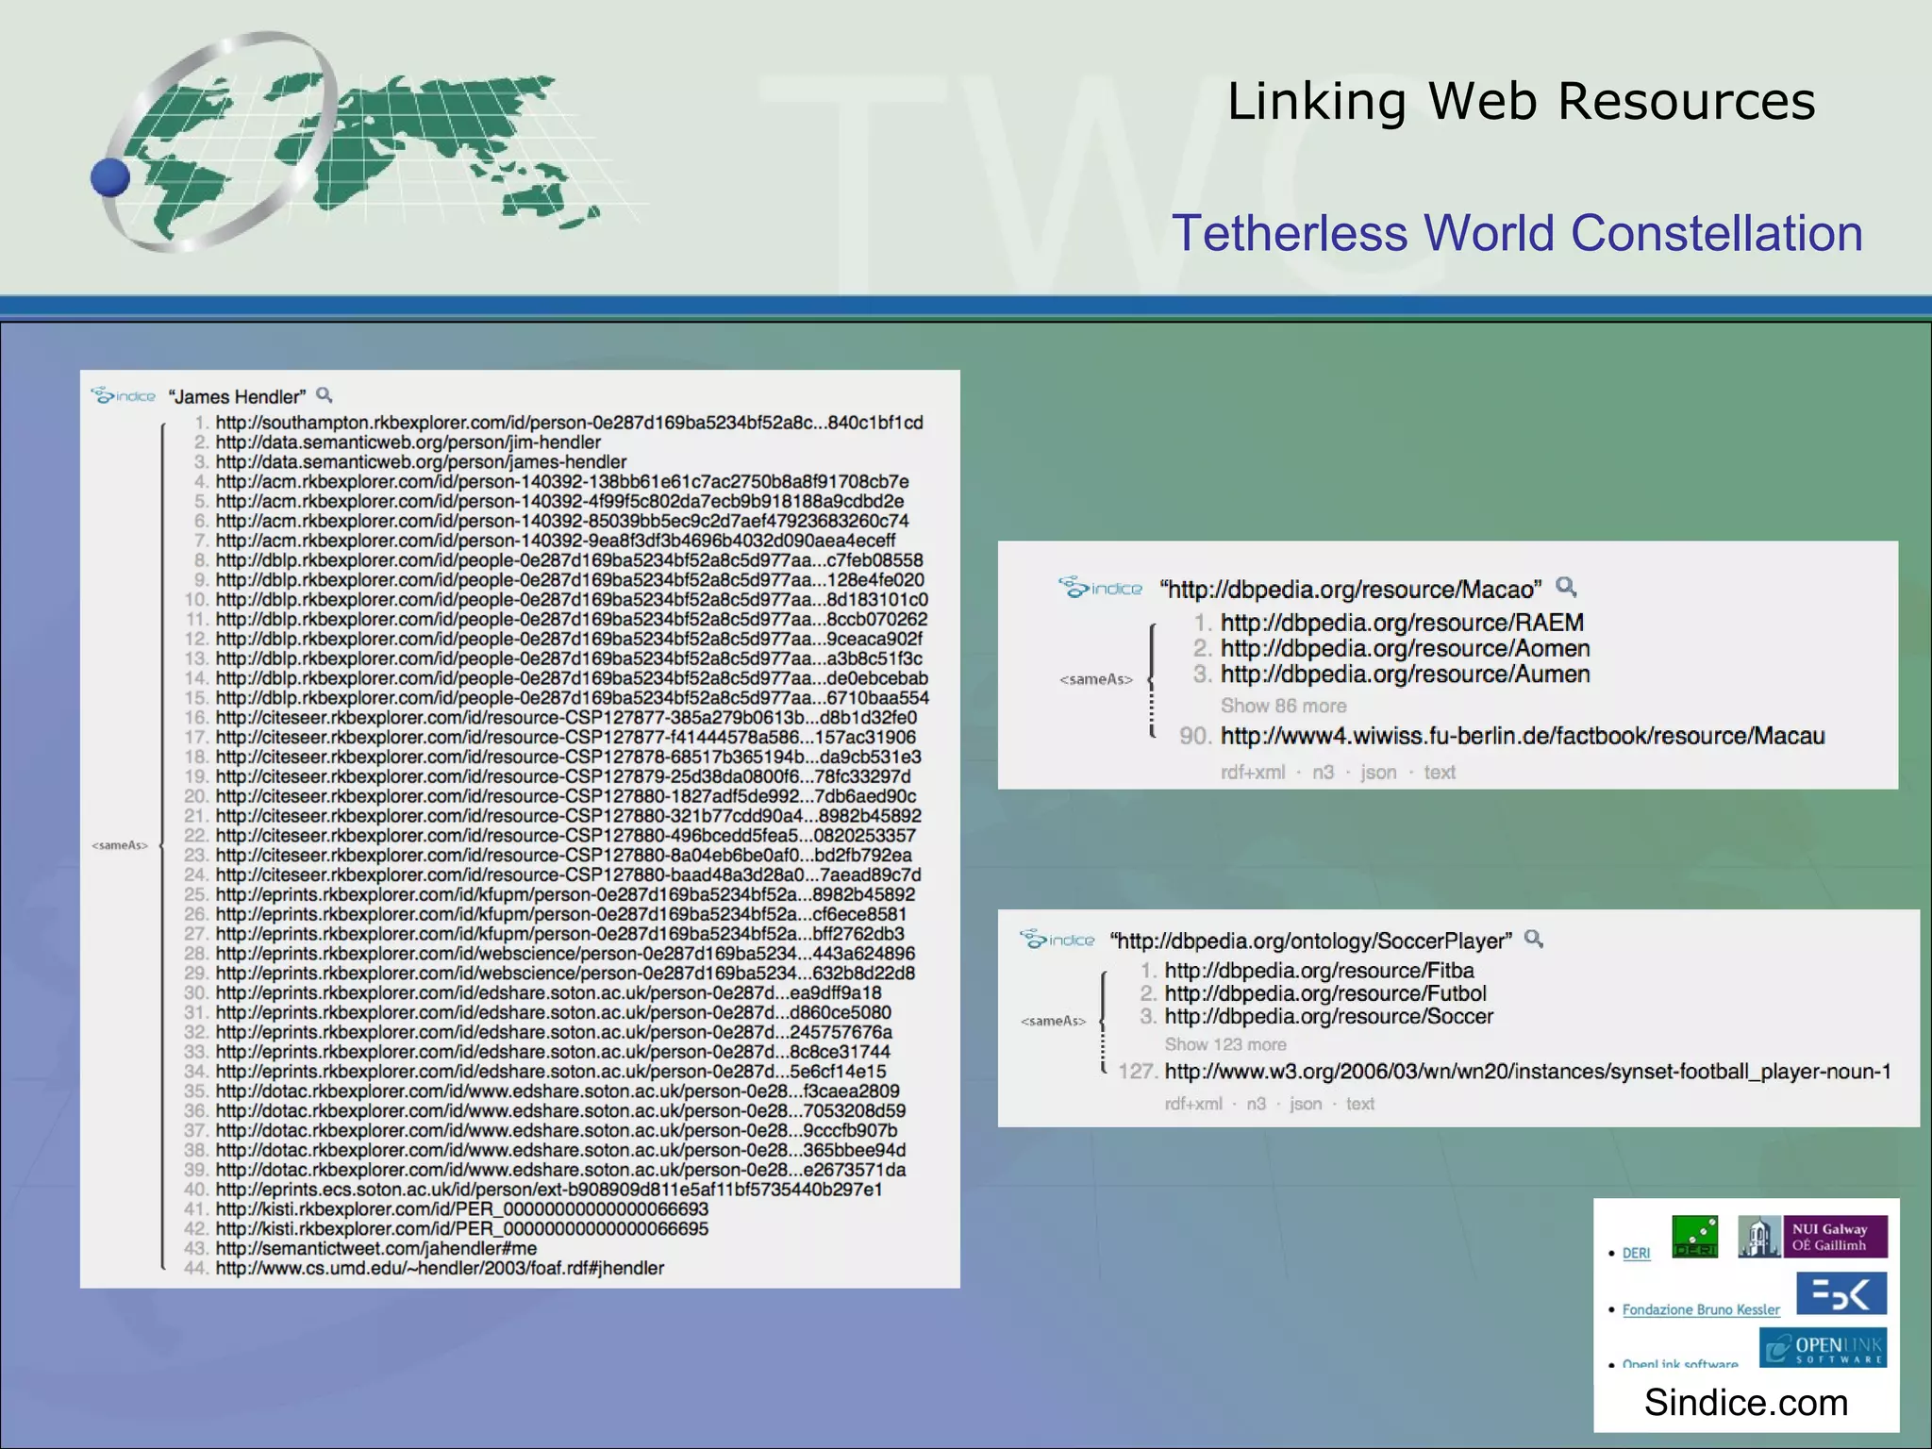
Task: Open dbpedia.org/resource/RAEM link
Action: point(1402,623)
